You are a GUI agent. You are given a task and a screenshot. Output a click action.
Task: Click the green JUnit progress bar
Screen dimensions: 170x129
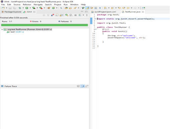[45, 25]
